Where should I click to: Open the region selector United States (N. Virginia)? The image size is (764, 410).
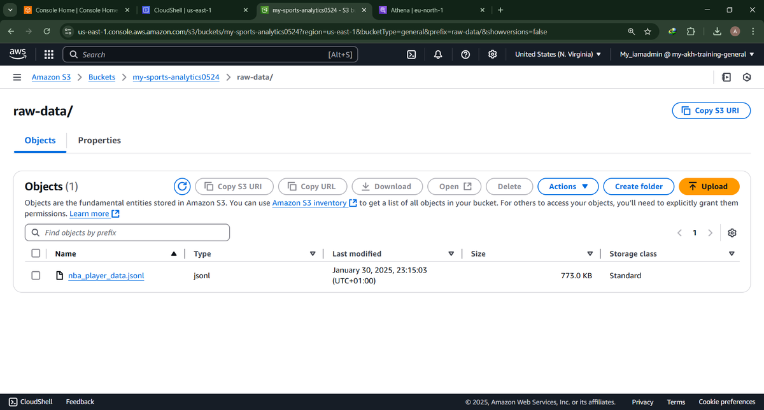pyautogui.click(x=558, y=55)
